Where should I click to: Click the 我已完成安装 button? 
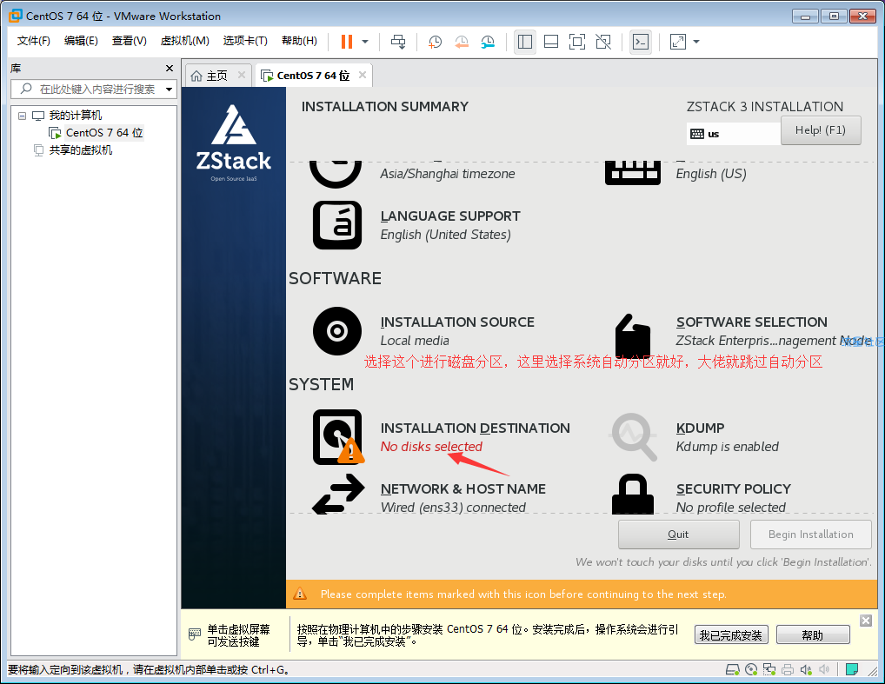click(731, 635)
